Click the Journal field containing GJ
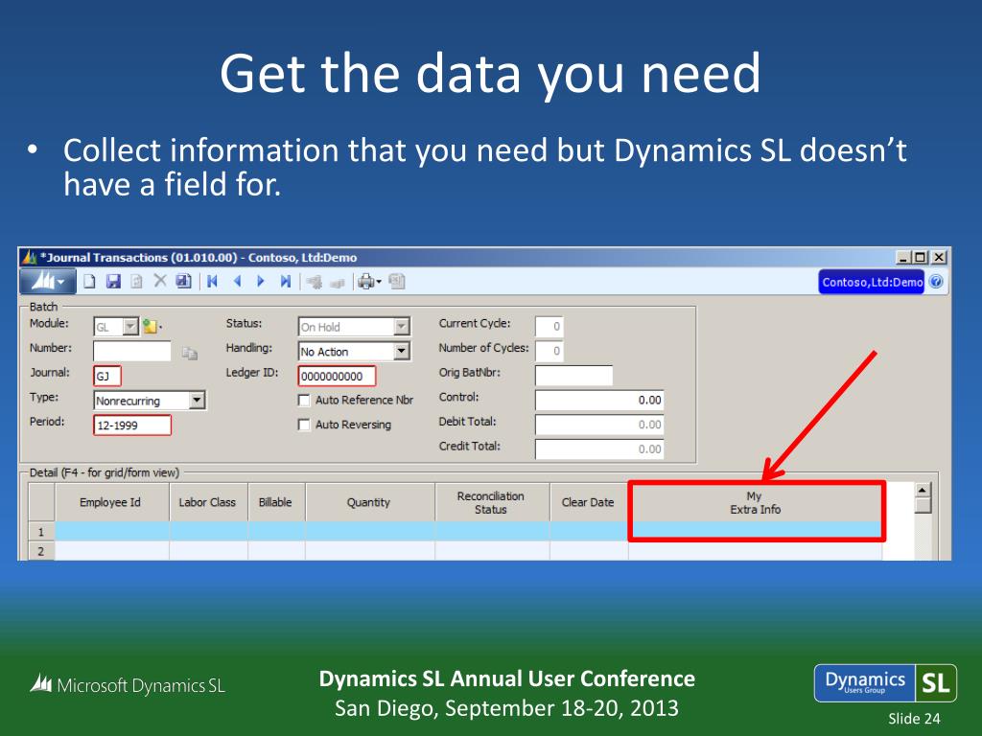The image size is (982, 736). (107, 376)
